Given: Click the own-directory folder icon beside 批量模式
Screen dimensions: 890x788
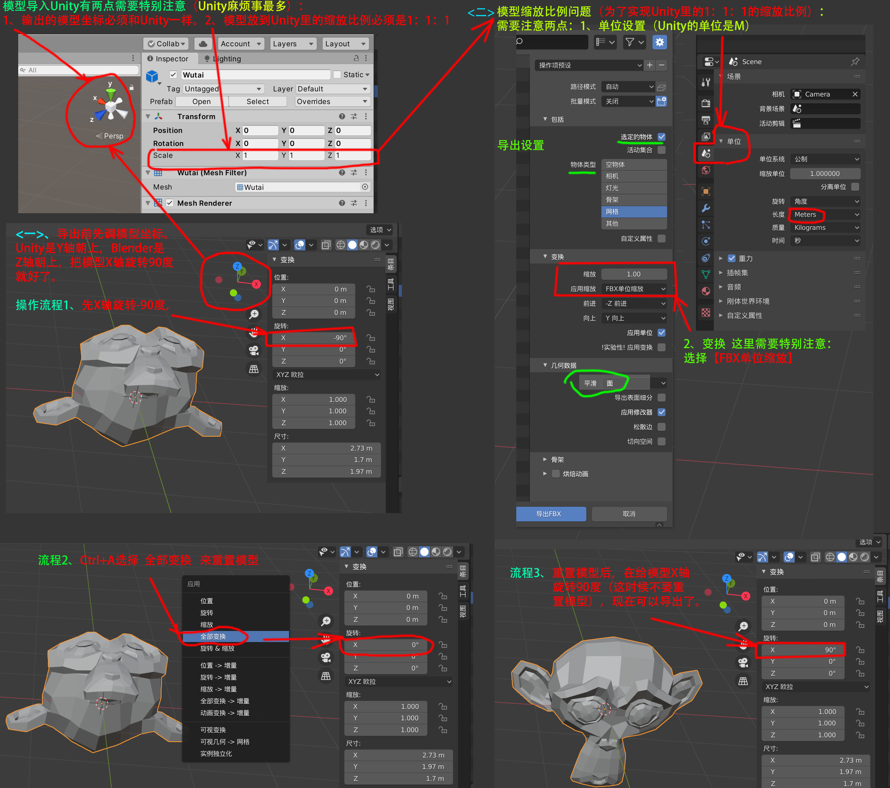Looking at the screenshot, I should [x=662, y=101].
